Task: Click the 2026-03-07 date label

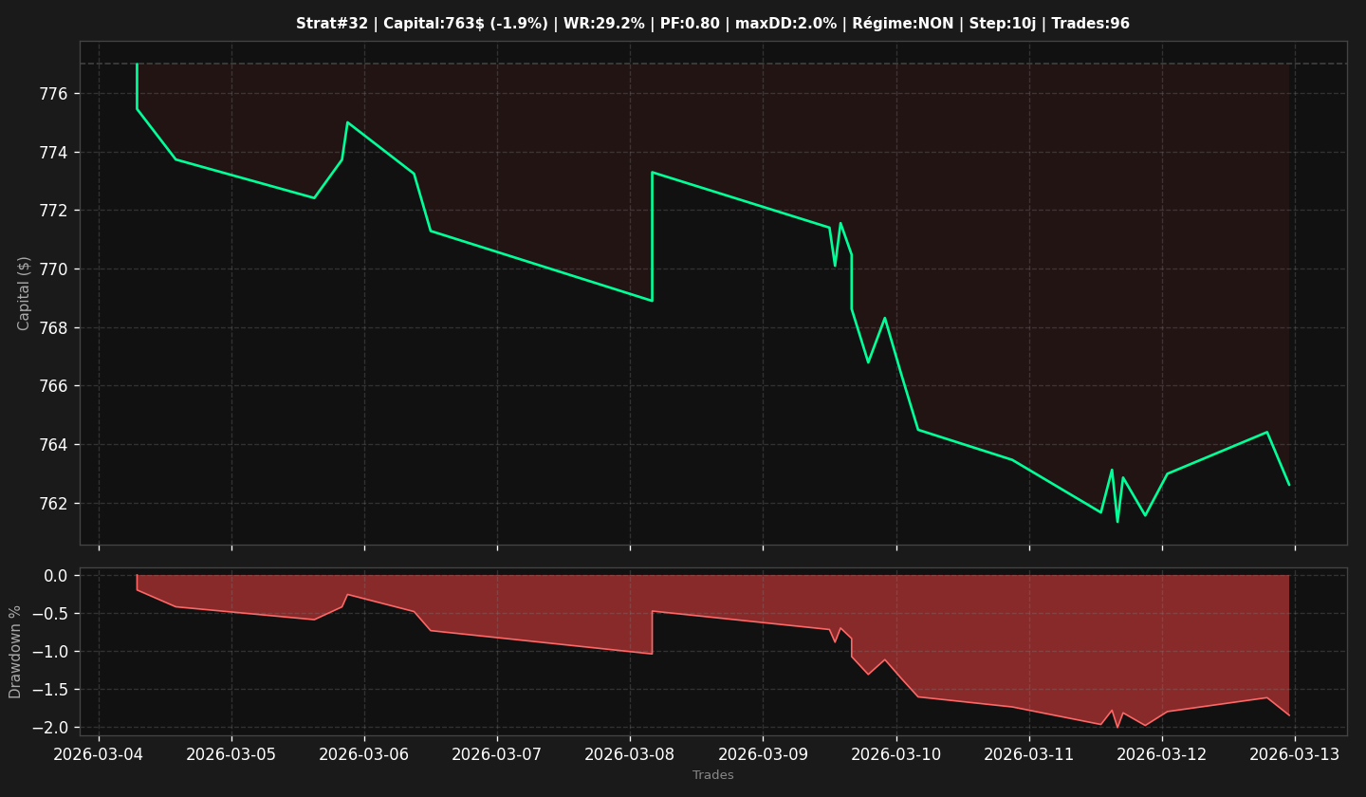Action: point(497,754)
